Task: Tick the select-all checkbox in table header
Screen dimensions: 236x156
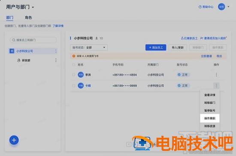Action: [74, 64]
